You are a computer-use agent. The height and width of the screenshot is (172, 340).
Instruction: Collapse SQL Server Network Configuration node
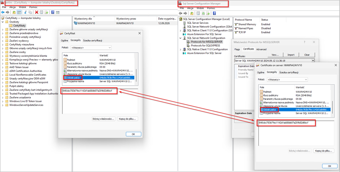coord(180,38)
